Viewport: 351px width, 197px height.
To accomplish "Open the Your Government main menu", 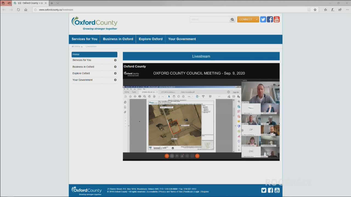I will (182, 39).
